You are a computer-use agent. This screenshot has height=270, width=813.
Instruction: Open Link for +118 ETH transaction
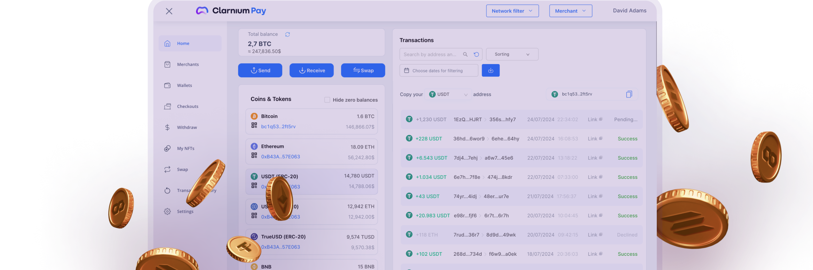595,235
